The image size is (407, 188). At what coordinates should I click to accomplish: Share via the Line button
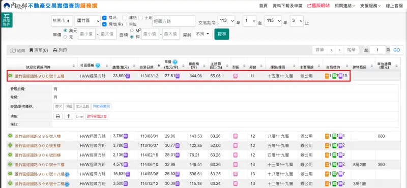(79, 116)
